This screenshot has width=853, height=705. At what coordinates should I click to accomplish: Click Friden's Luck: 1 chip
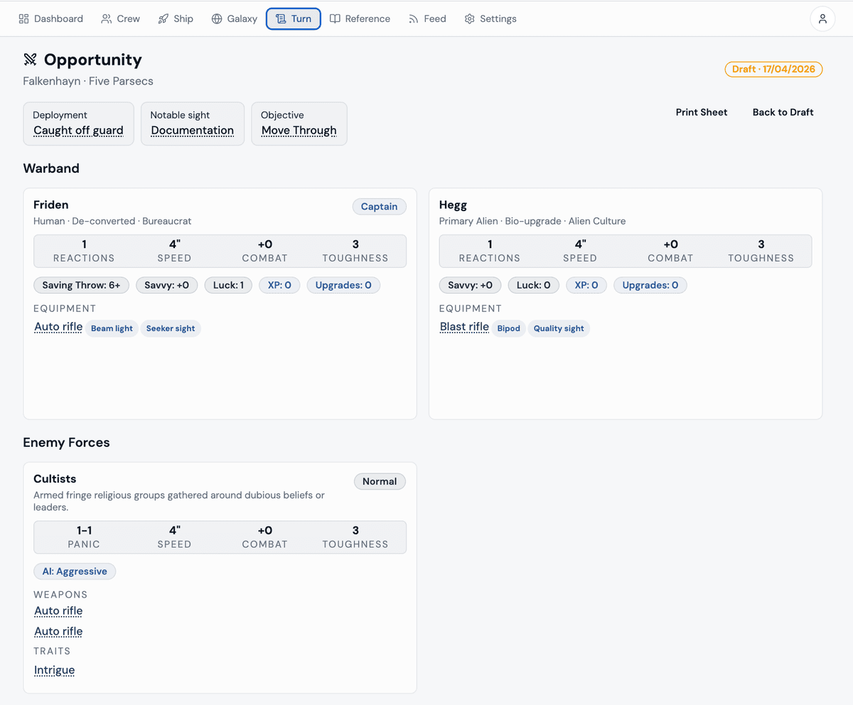tap(228, 286)
